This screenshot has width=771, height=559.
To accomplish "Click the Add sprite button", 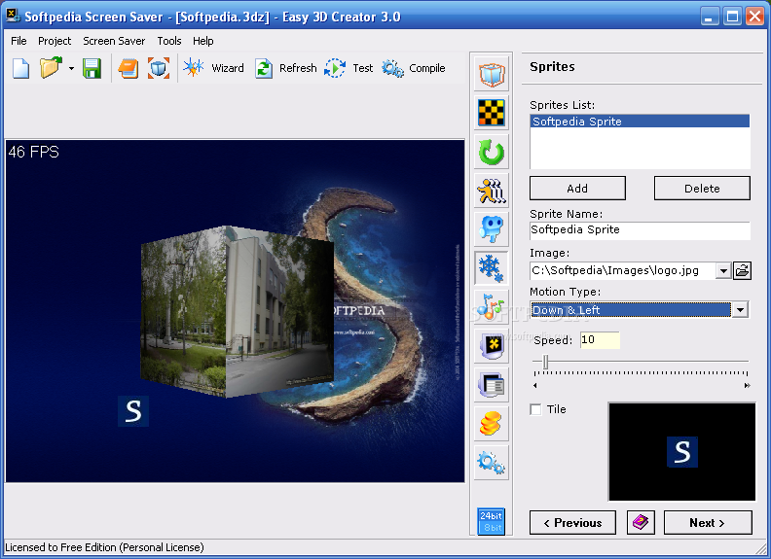I will pos(577,189).
